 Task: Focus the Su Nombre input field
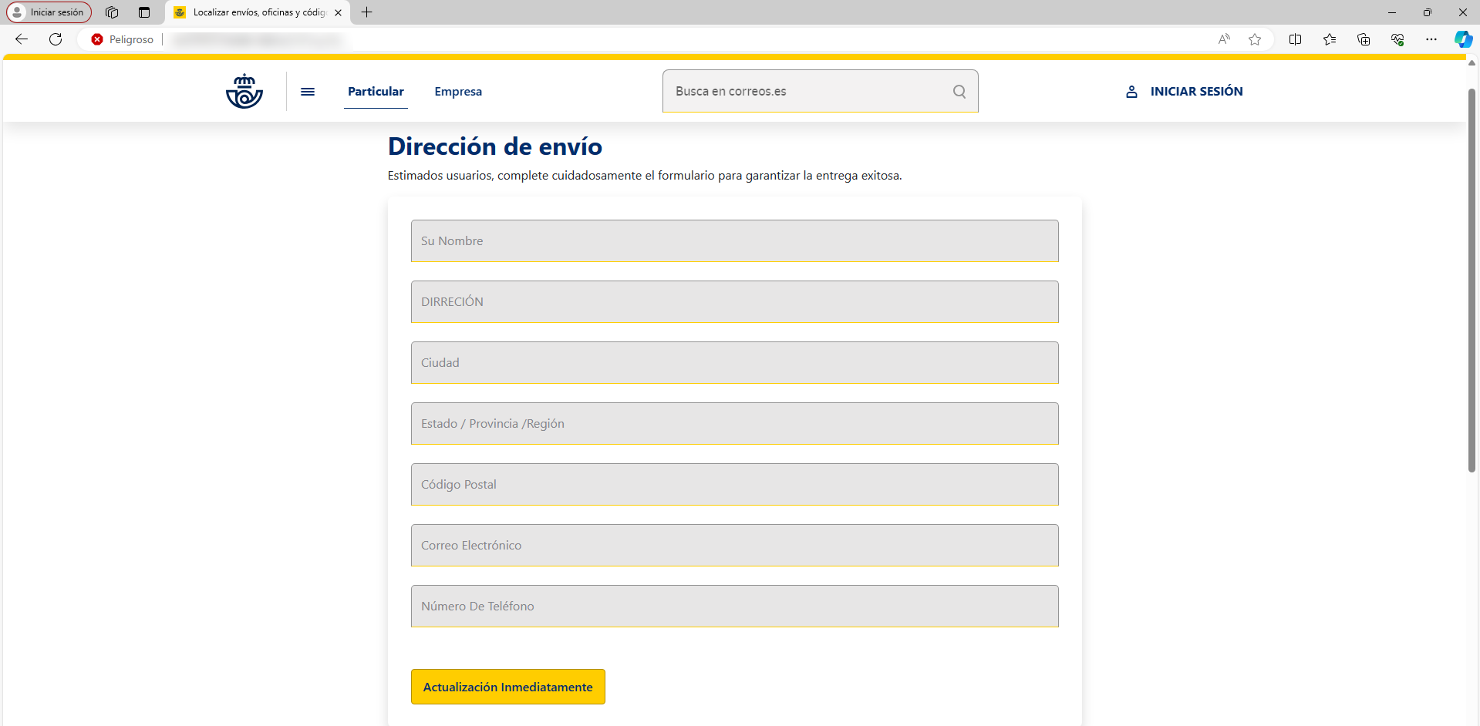coord(734,241)
